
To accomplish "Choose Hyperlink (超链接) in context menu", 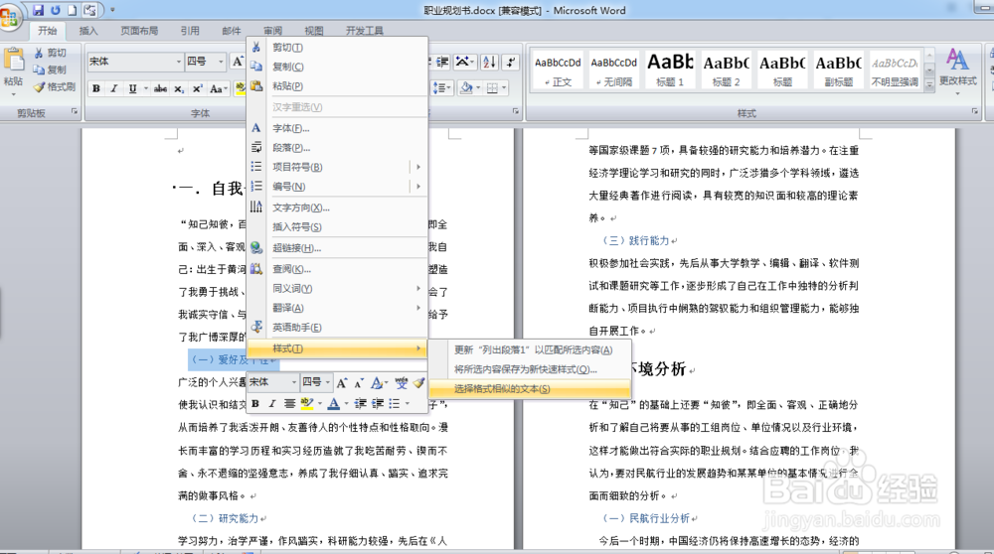I will tap(337, 248).
